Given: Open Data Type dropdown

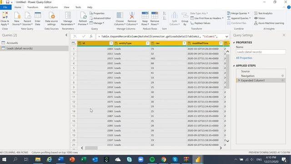Looking at the screenshot, I should [x=199, y=13].
